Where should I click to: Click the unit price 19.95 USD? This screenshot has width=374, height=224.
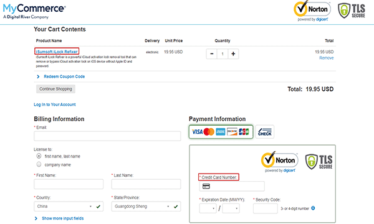coord(173,52)
